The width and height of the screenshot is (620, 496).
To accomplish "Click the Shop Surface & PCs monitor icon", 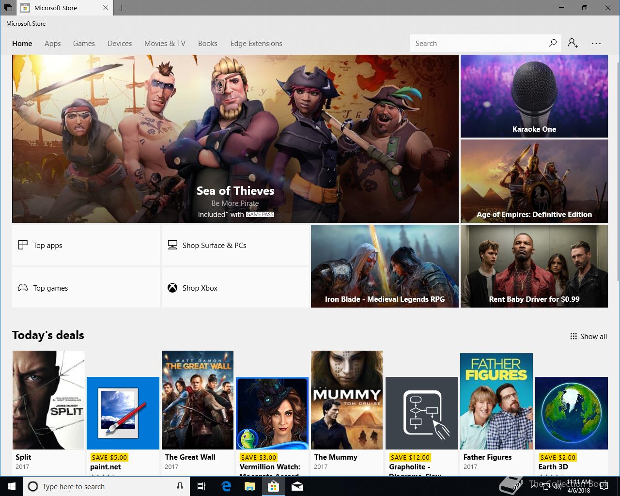I will point(172,245).
